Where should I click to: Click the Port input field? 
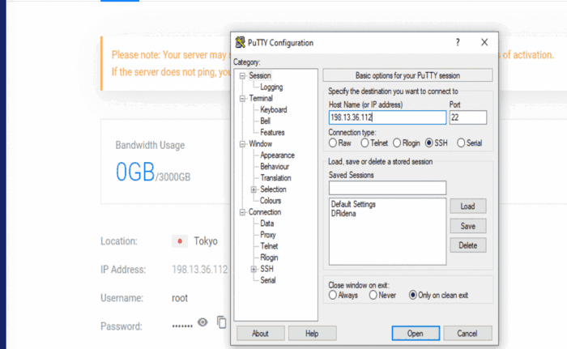(468, 117)
